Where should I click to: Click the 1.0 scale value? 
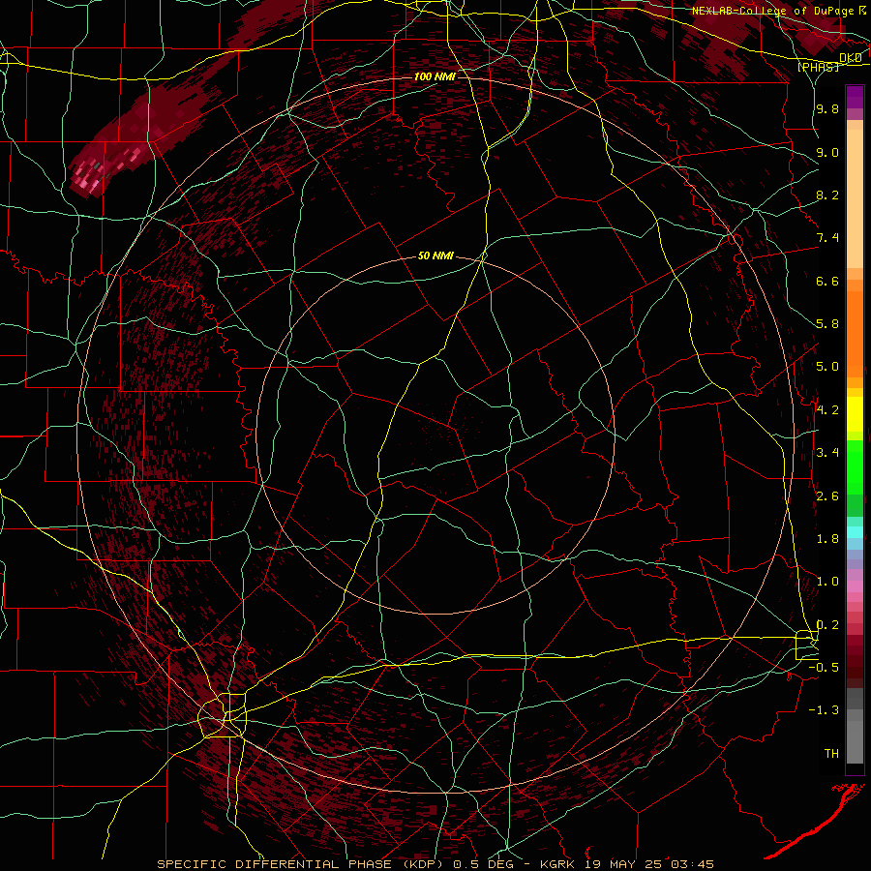tap(827, 583)
